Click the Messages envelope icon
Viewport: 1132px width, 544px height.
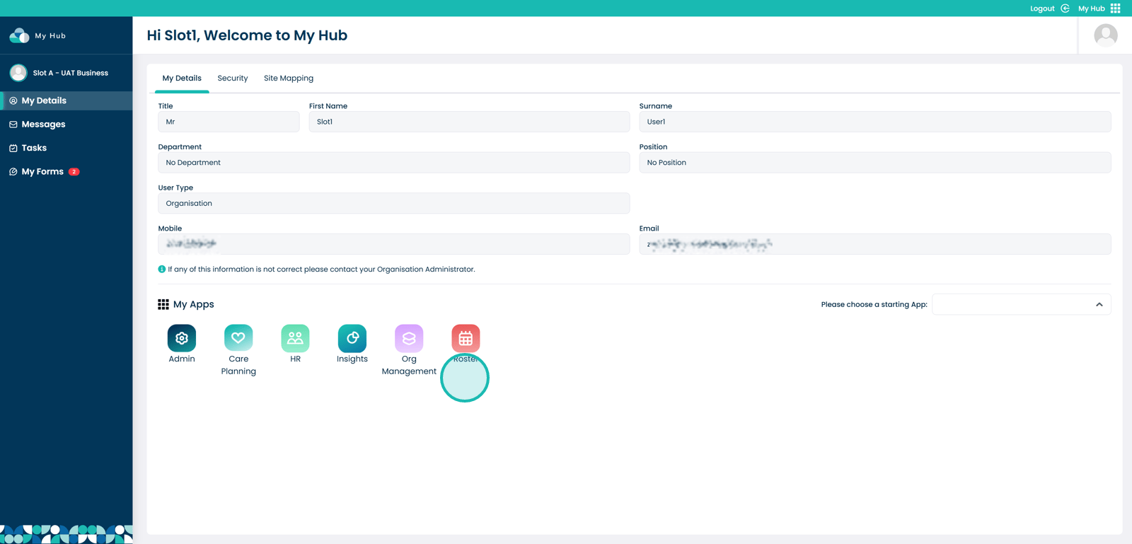click(x=13, y=125)
